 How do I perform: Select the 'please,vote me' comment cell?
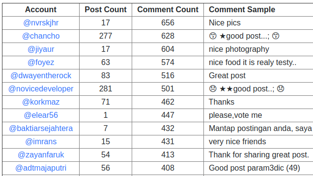click(258, 115)
